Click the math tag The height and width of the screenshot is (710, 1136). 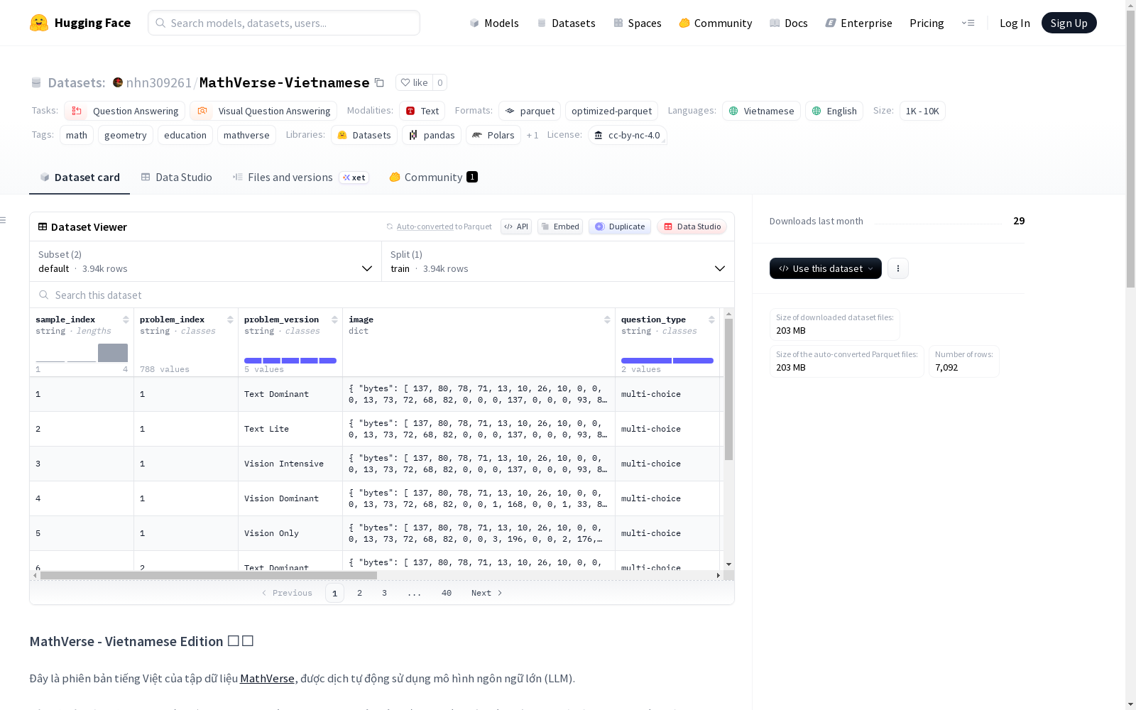point(77,135)
